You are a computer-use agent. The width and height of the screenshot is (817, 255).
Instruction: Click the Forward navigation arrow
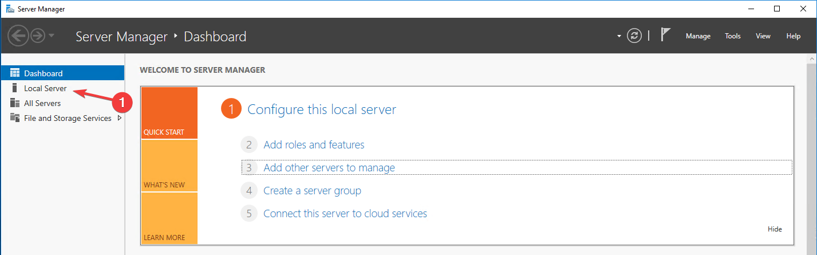click(38, 36)
